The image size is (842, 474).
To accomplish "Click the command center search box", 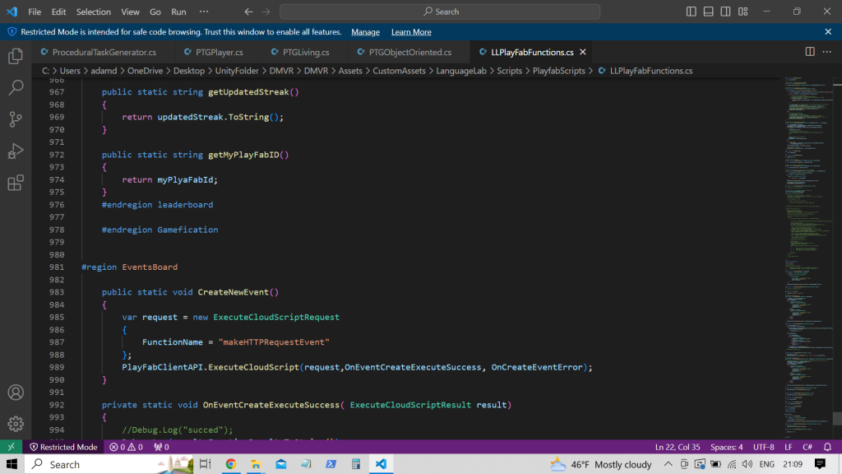I will pos(440,12).
